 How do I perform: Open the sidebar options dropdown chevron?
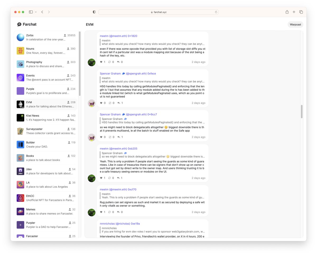tap(36, 12)
